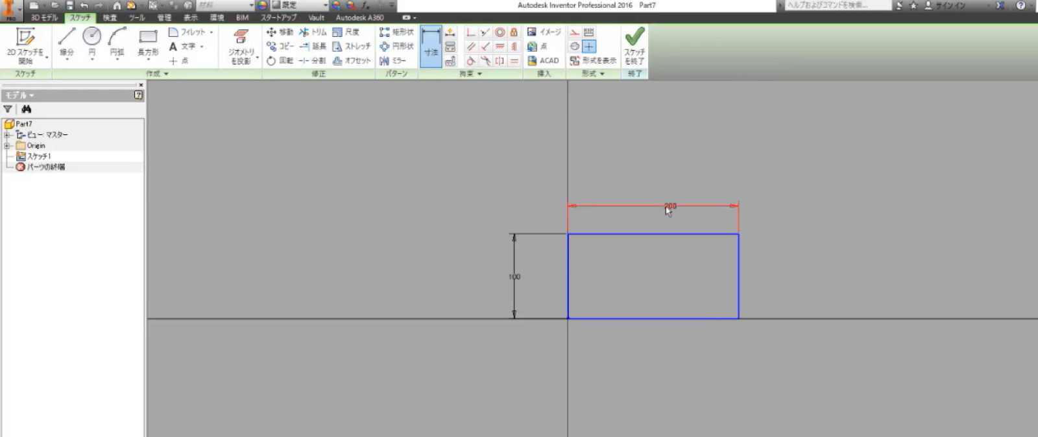Screen dimensions: 1038x437
Task: Click the トリム (Trim) tool
Action: click(313, 32)
